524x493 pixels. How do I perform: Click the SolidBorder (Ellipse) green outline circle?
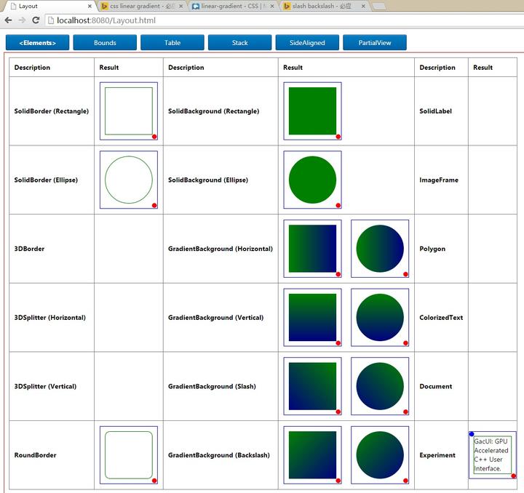(129, 180)
